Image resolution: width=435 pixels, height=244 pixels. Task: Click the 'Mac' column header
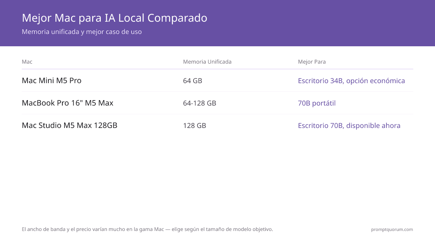[27, 62]
